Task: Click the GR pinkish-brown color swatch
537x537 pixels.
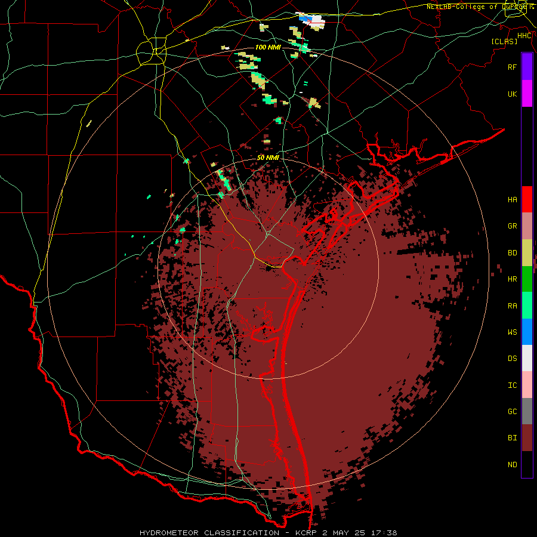Action: coord(527,226)
